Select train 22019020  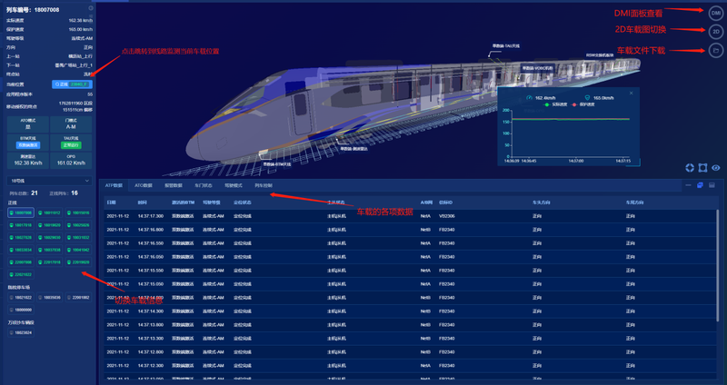pos(78,262)
